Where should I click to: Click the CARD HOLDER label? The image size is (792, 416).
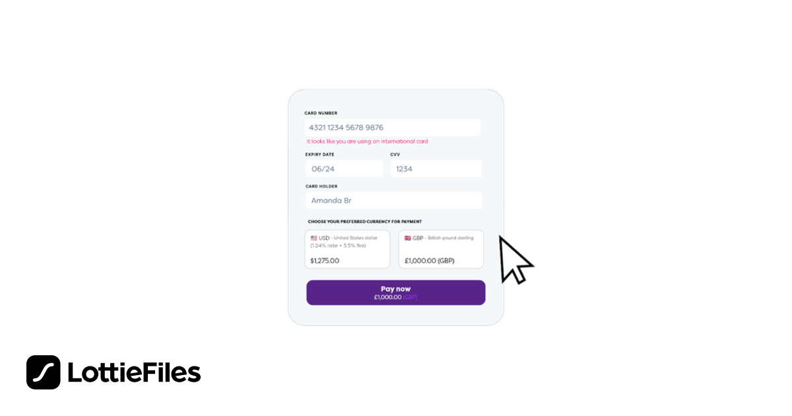321,186
